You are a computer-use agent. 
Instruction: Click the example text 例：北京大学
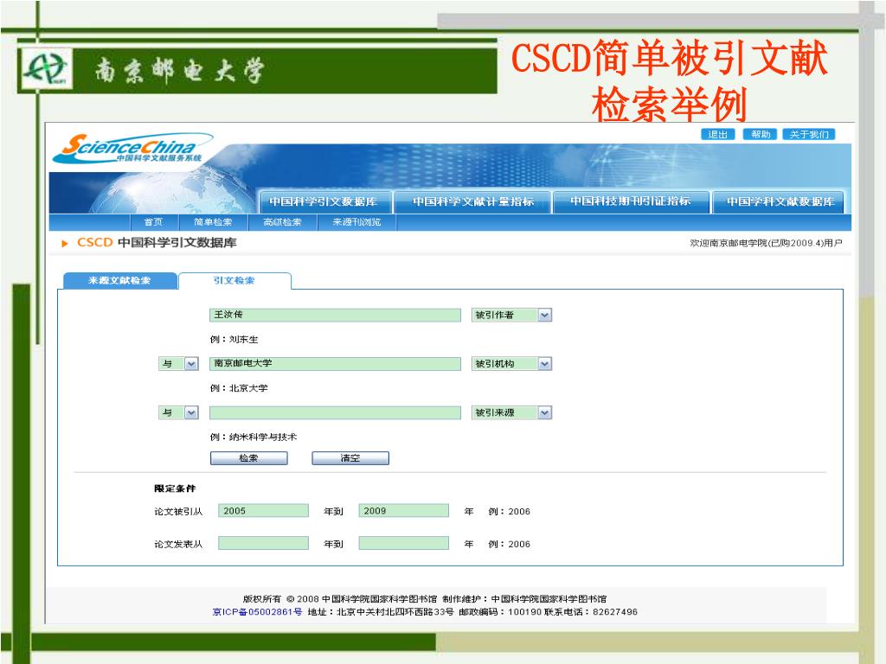click(x=239, y=388)
